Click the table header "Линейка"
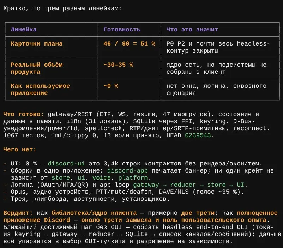The height and width of the screenshot is (248, 283). click(24, 29)
